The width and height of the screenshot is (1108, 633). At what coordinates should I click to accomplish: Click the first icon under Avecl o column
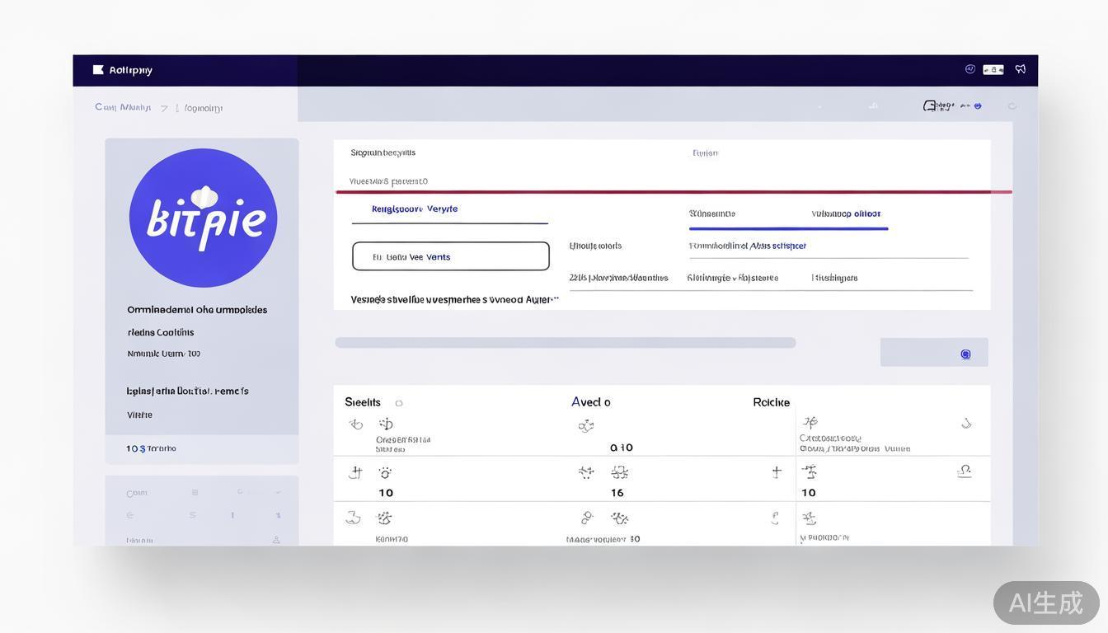[585, 426]
